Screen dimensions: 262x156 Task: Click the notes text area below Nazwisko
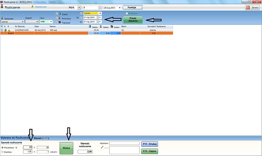tap(124, 150)
